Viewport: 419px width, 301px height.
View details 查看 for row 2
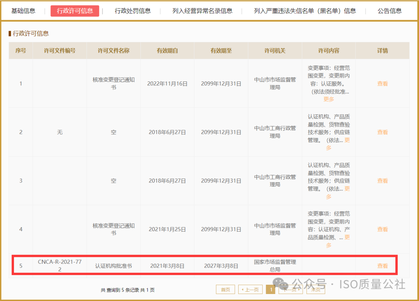point(383,132)
